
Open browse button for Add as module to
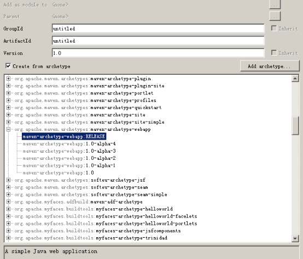[275, 4]
